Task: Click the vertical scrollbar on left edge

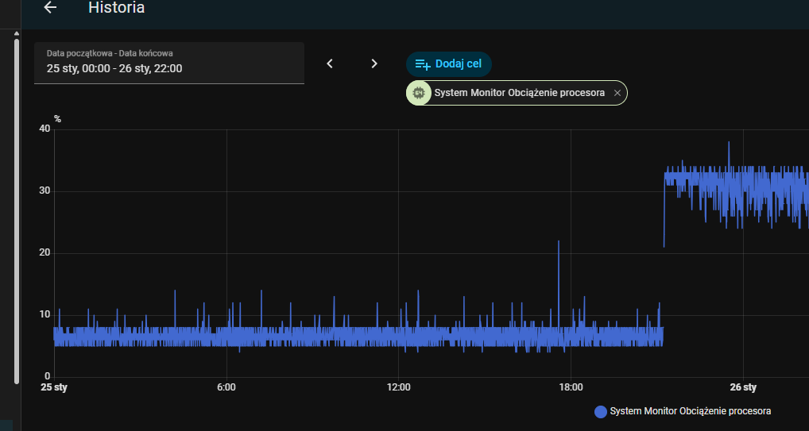Action: click(x=17, y=206)
